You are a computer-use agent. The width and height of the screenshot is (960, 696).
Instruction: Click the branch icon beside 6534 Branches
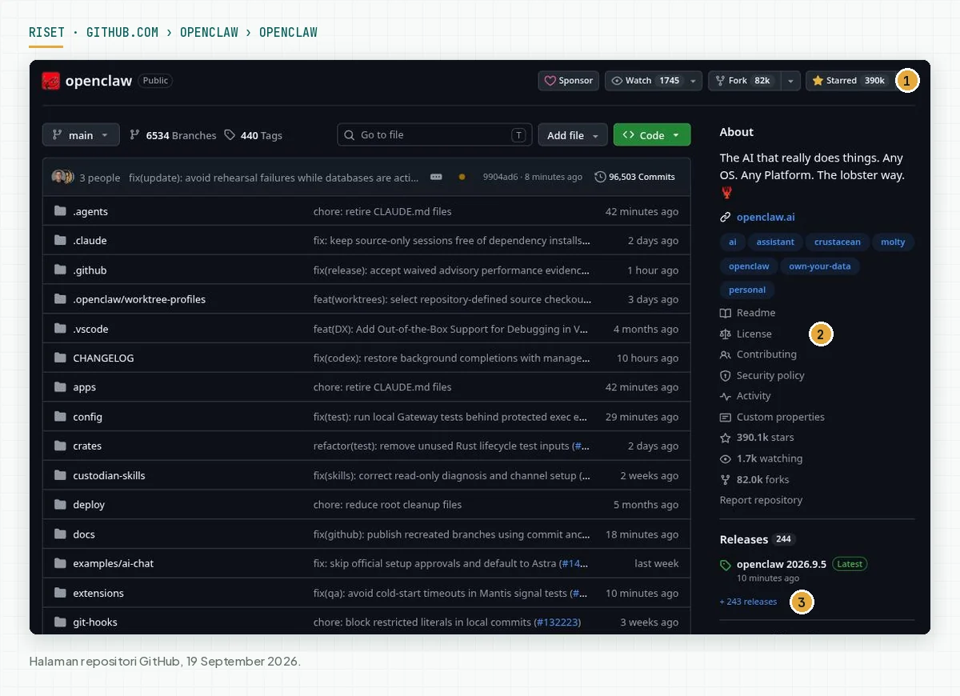[x=134, y=135]
